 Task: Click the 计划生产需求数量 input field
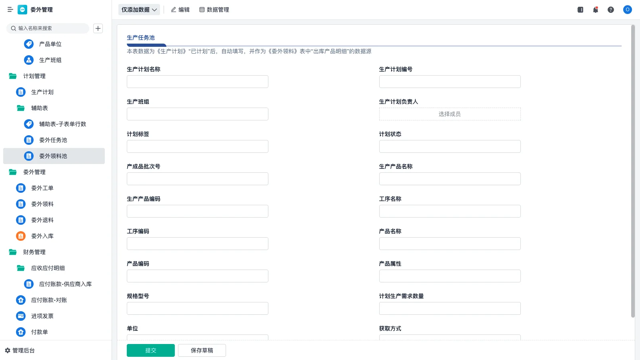click(450, 308)
